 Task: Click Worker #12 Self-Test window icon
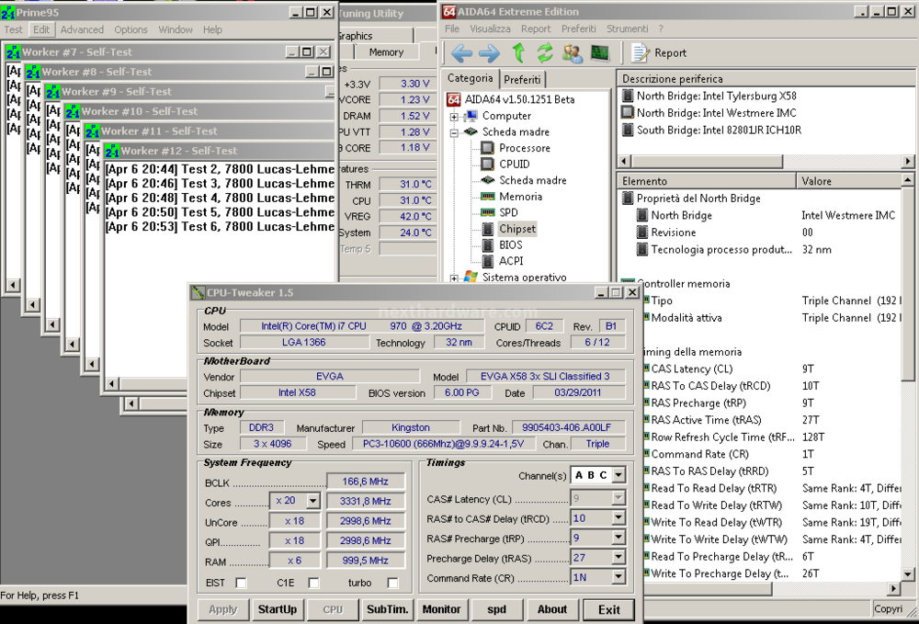(112, 151)
